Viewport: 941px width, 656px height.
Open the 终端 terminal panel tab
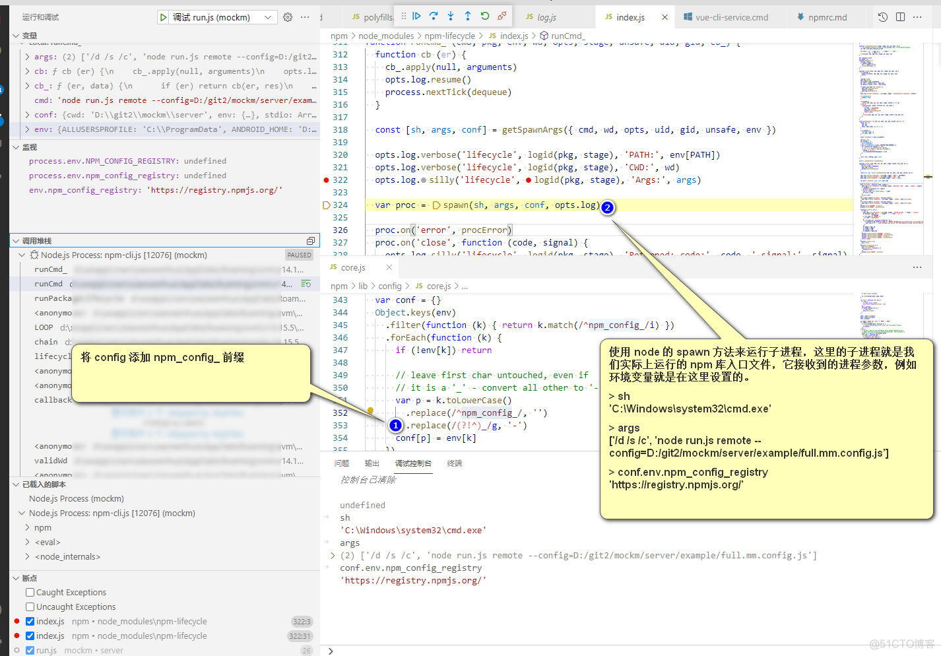[x=455, y=463]
